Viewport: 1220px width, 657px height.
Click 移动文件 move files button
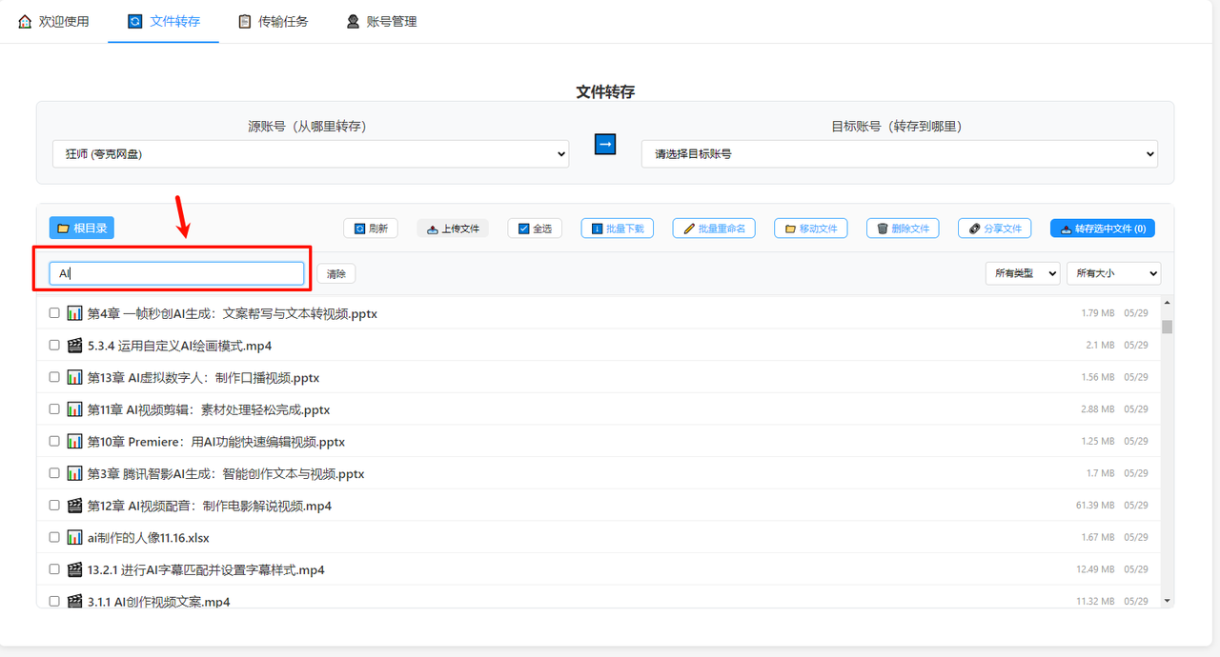click(x=811, y=229)
